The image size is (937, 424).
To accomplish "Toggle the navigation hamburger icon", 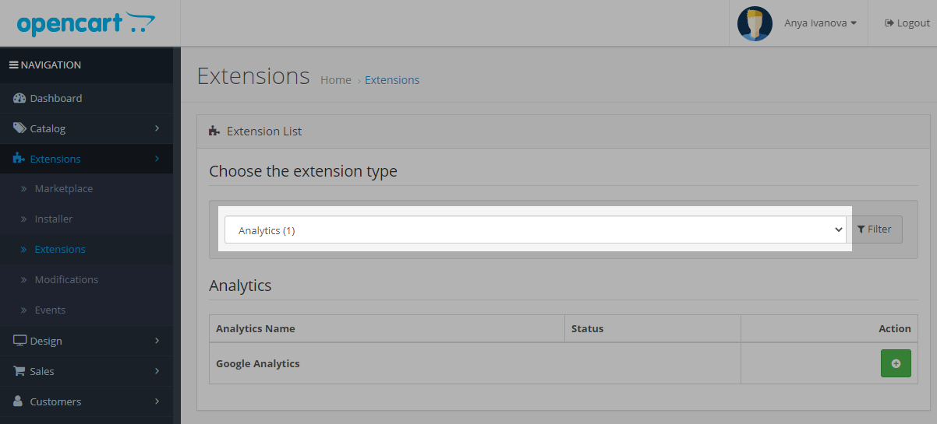I will coord(14,65).
